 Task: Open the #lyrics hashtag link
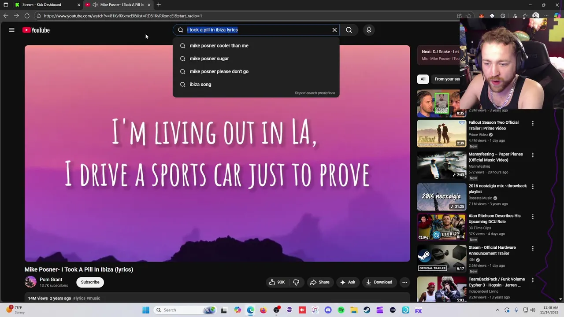coord(79,298)
